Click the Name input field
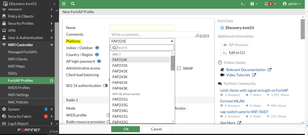 tap(142, 28)
